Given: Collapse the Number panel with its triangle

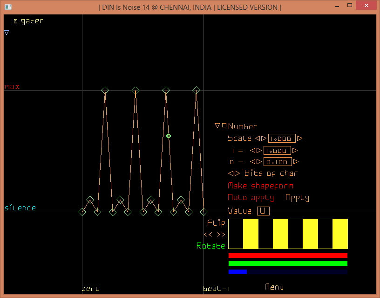Looking at the screenshot, I should click(217, 126).
